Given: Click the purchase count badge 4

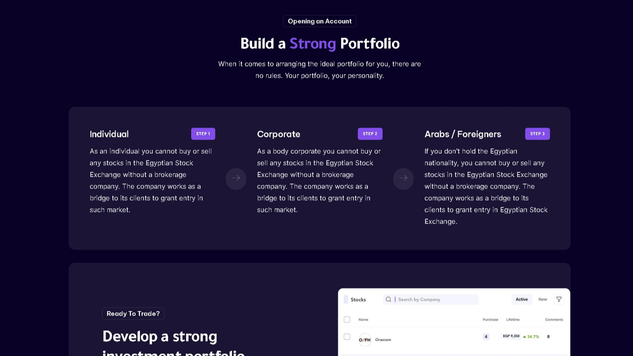Looking at the screenshot, I should pyautogui.click(x=486, y=337).
